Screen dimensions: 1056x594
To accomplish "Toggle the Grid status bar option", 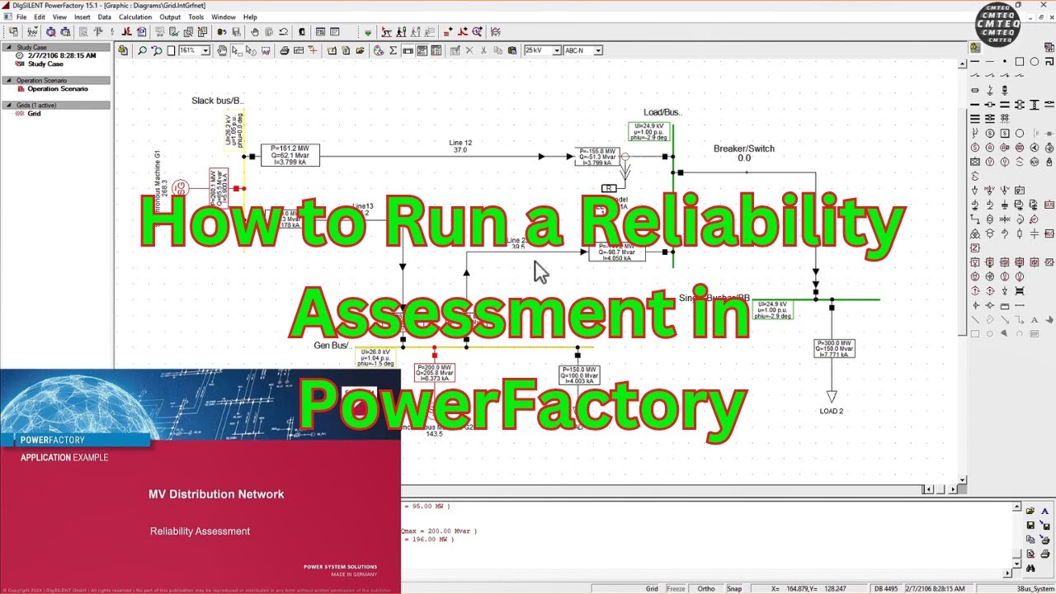I will (x=652, y=588).
